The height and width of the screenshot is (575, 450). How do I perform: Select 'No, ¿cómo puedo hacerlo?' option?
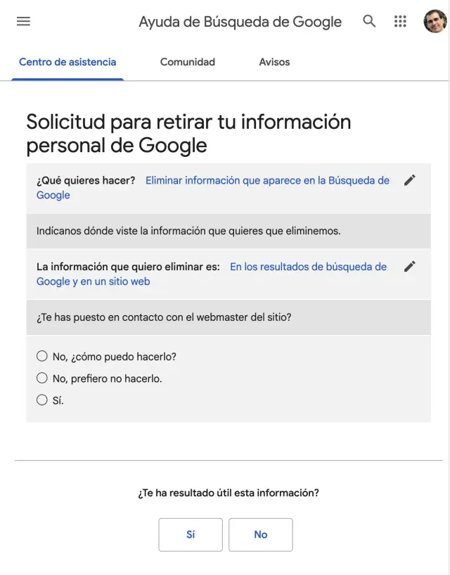coord(42,356)
